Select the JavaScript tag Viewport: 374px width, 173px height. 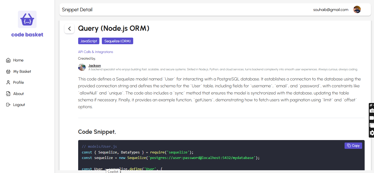(x=89, y=41)
